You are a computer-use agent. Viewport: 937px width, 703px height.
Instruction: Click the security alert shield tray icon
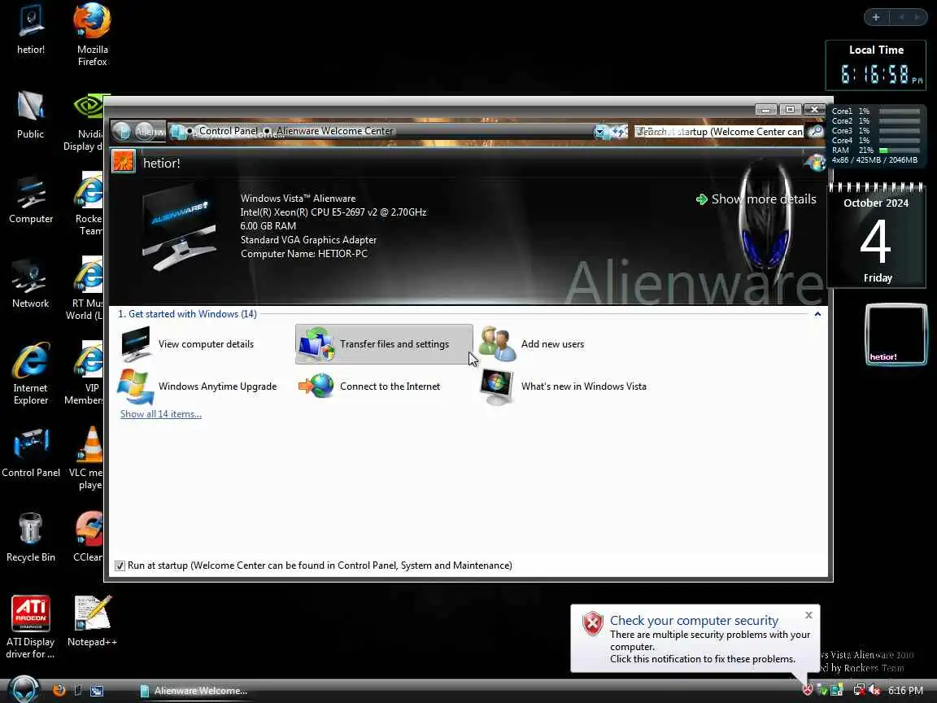point(808,690)
